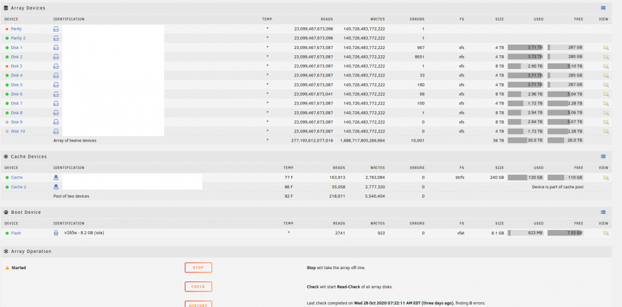Toggle the Boot Device list view icon
The image size is (622, 307).
click(x=603, y=213)
